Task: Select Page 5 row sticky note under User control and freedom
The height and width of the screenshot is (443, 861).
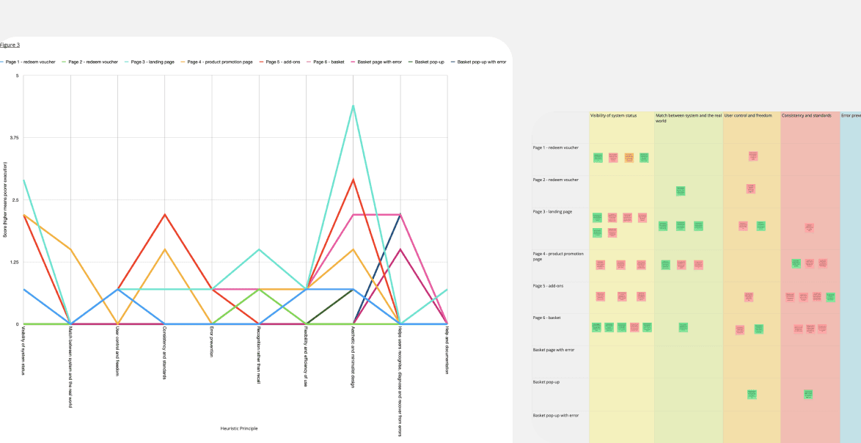Action: pyautogui.click(x=749, y=297)
